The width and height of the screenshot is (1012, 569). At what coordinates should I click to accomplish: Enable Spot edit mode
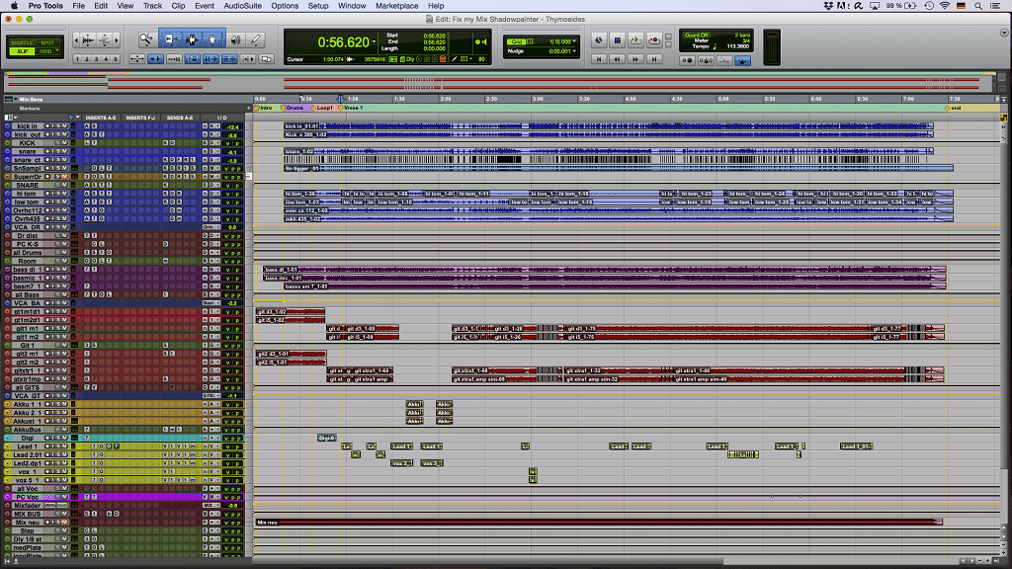pos(47,42)
